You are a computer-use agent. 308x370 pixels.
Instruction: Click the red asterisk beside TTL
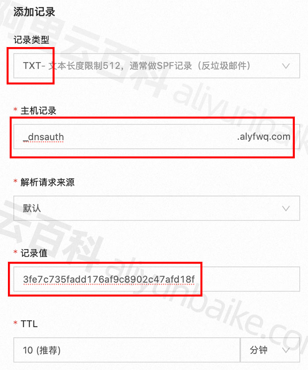(15, 323)
